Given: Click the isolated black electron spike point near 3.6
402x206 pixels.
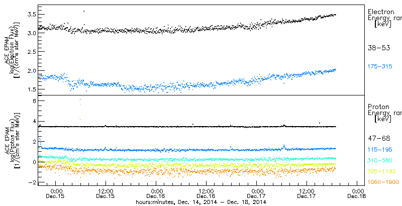Looking at the screenshot, I should click(84, 11).
